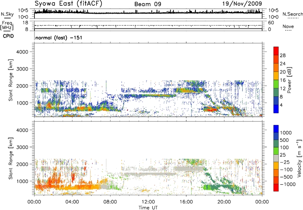This screenshot has width=303, height=210.
Task: Click the date '19/Nov/2009'
Action: [x=242, y=3]
